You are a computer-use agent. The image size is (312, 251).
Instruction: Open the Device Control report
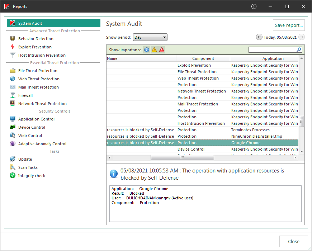32,127
